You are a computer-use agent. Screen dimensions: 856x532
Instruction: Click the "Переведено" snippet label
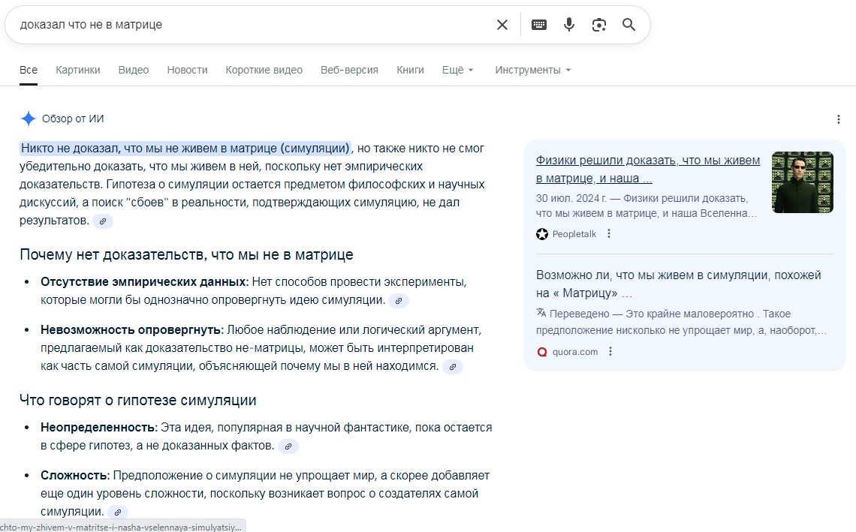[579, 314]
